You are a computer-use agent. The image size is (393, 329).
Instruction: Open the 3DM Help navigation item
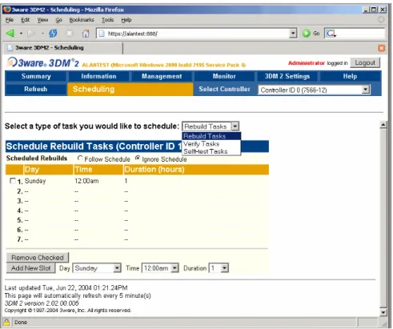point(350,76)
